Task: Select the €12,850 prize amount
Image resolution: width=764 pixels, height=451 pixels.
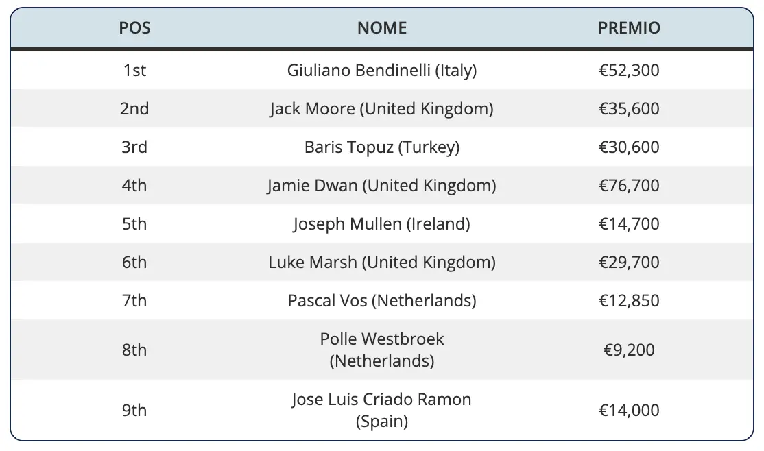Action: [x=629, y=300]
